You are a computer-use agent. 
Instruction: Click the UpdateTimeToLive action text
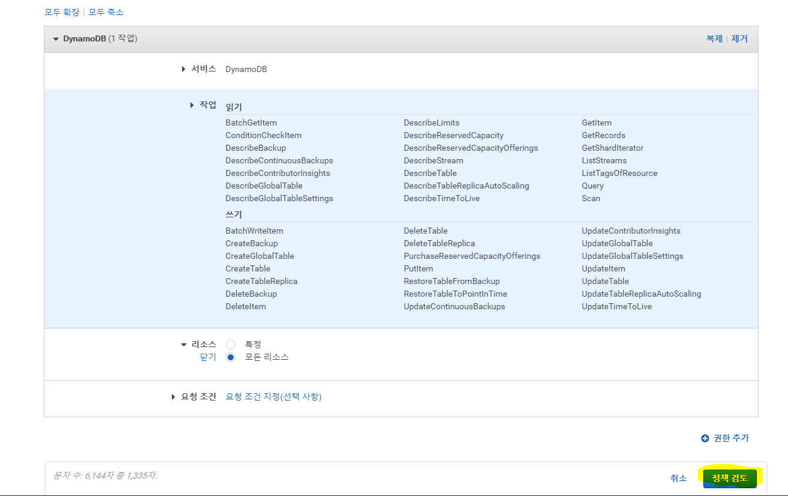point(617,306)
